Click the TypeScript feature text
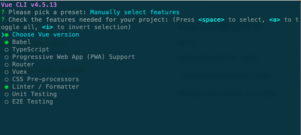301x135 pixels. 31,49
